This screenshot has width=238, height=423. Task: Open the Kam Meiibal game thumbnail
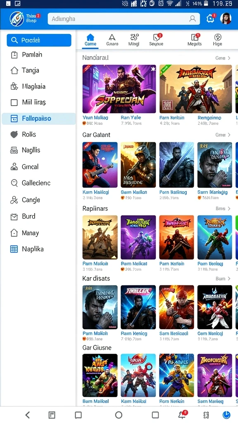coord(138,375)
